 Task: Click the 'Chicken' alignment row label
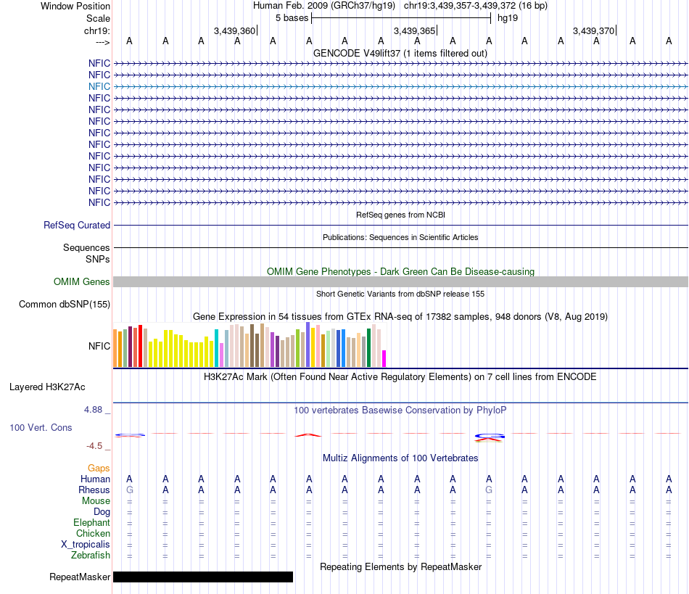coord(93,533)
